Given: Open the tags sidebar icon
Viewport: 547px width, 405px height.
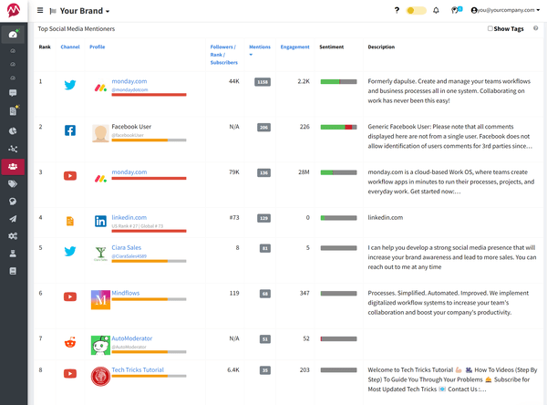Looking at the screenshot, I should (13, 183).
